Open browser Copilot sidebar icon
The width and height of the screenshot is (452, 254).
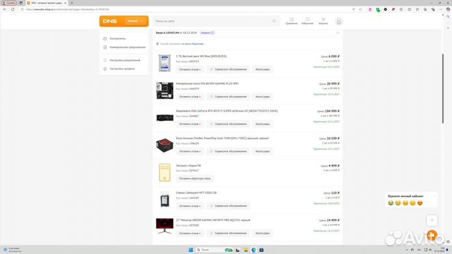pos(448,9)
